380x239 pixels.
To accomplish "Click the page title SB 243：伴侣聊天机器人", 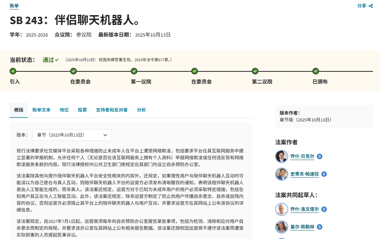I will [x=75, y=20].
